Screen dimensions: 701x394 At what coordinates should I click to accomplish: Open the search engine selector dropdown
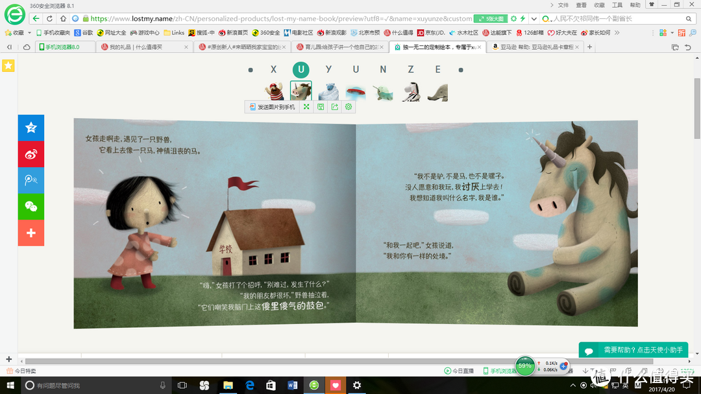[545, 19]
